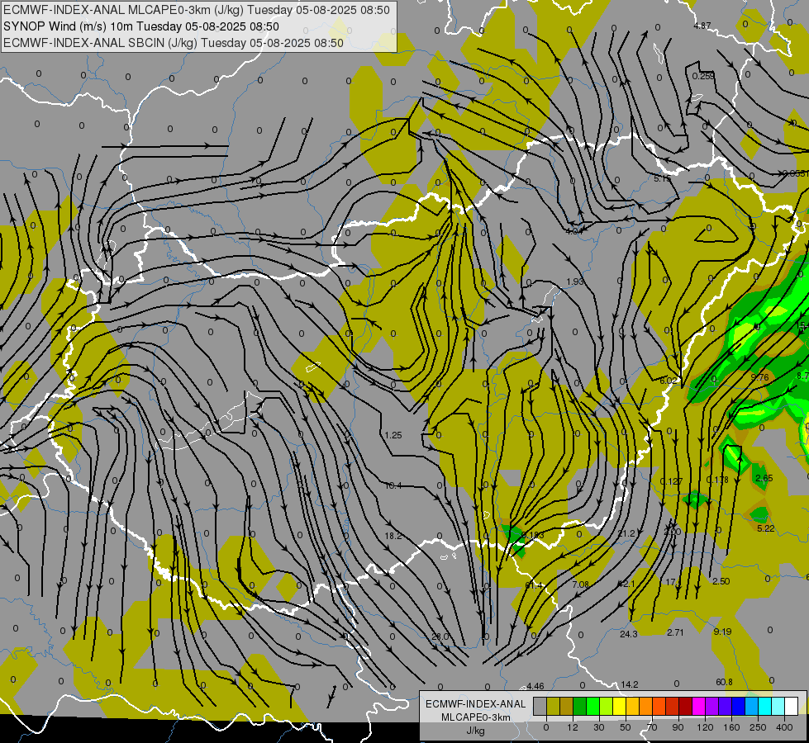The image size is (809, 743).
Task: Click the gray legend color swatch
Action: (540, 706)
